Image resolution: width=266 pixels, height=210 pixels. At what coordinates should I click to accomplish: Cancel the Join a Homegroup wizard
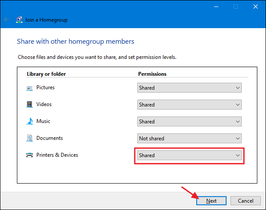[x=245, y=201]
